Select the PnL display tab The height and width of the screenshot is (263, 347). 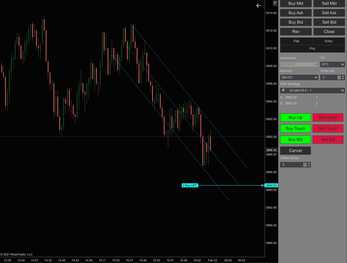pyautogui.click(x=312, y=49)
